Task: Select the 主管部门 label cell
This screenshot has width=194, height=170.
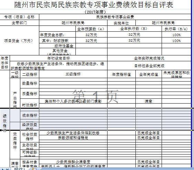Action: pyautogui.click(x=19, y=23)
